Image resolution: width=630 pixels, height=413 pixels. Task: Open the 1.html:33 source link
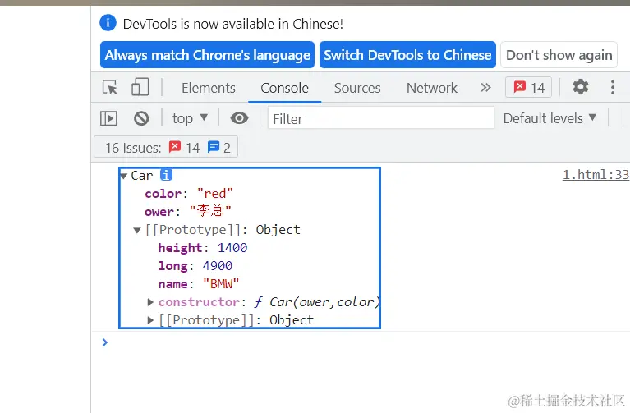[596, 175]
